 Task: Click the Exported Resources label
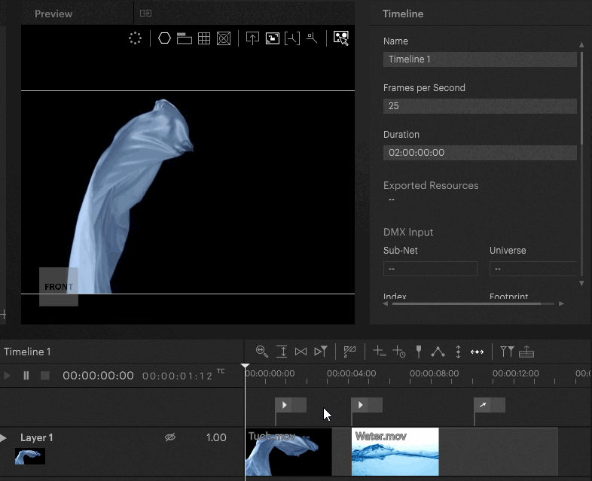click(x=431, y=185)
